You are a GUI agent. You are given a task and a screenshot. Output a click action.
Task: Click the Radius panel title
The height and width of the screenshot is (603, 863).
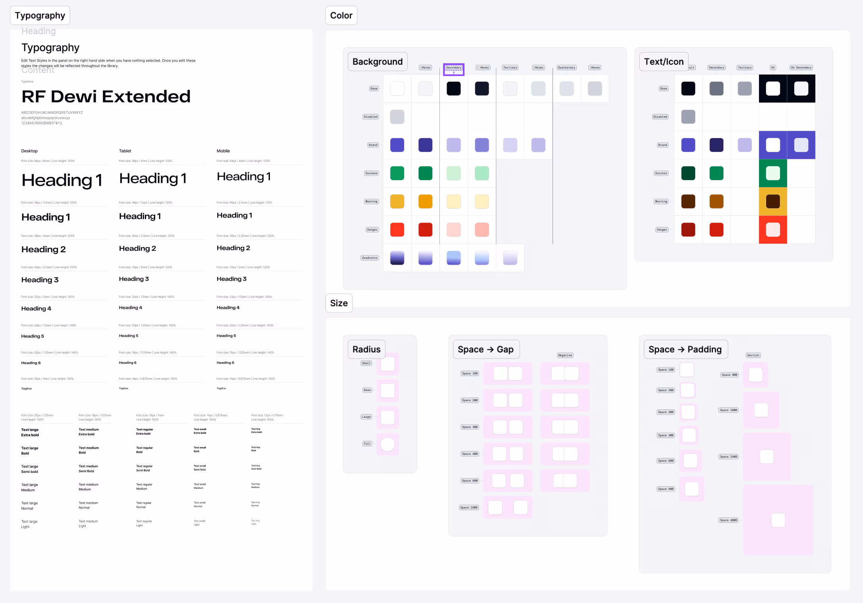pos(366,350)
